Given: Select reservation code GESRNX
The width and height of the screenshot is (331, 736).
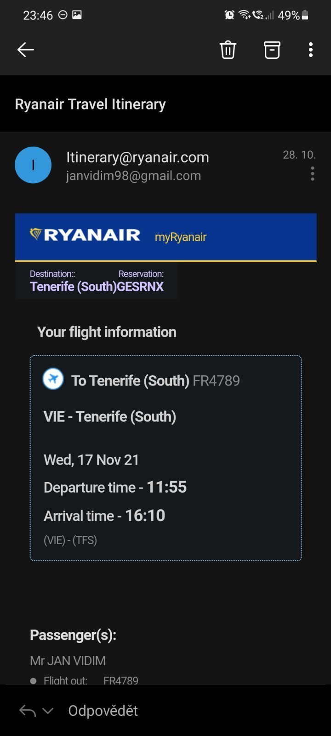Looking at the screenshot, I should click(x=140, y=287).
